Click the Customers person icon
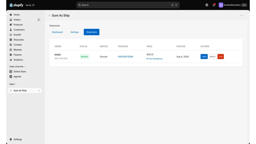Screen dimensions: 256x144 [x=11, y=30]
